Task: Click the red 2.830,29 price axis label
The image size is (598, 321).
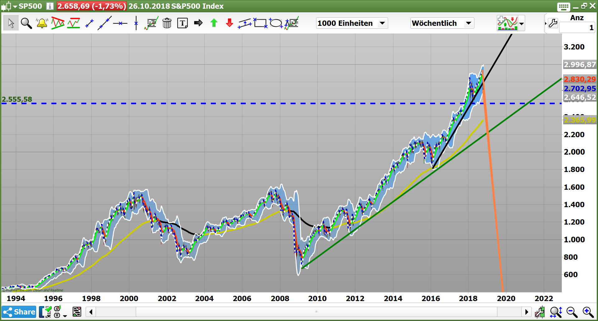Action: pos(580,79)
